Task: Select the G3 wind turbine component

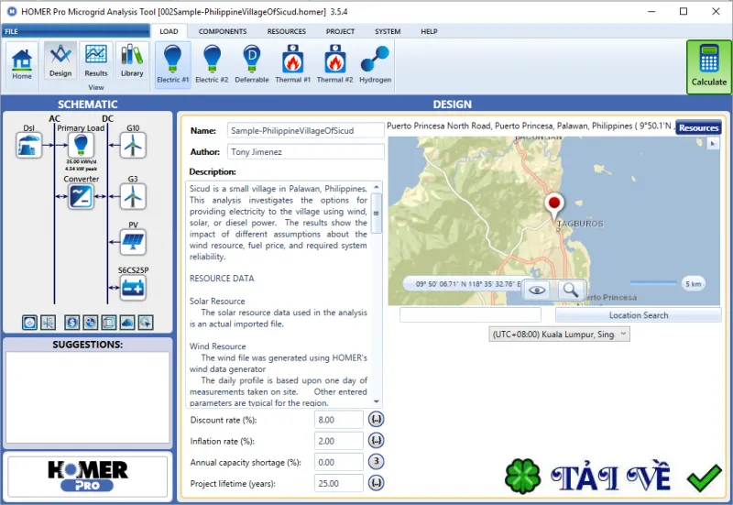Action: [x=133, y=196]
